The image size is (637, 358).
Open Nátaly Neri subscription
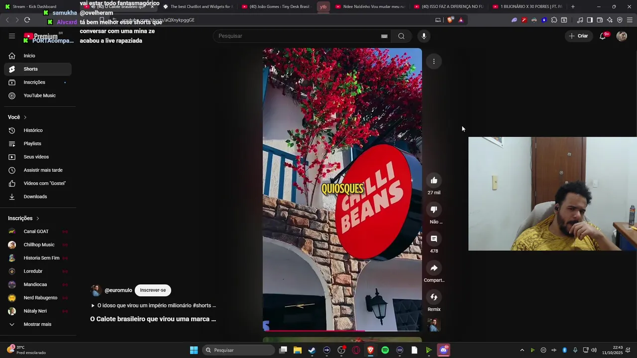click(x=38, y=311)
